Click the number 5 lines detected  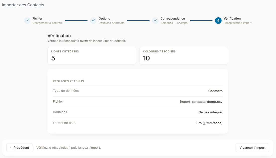(53, 58)
